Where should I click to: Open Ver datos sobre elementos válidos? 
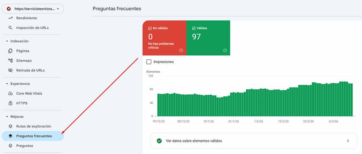pyautogui.click(x=253, y=141)
